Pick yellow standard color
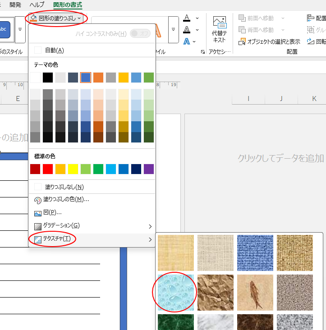 [73, 169]
